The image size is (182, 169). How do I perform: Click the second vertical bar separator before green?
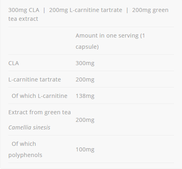tap(127, 10)
